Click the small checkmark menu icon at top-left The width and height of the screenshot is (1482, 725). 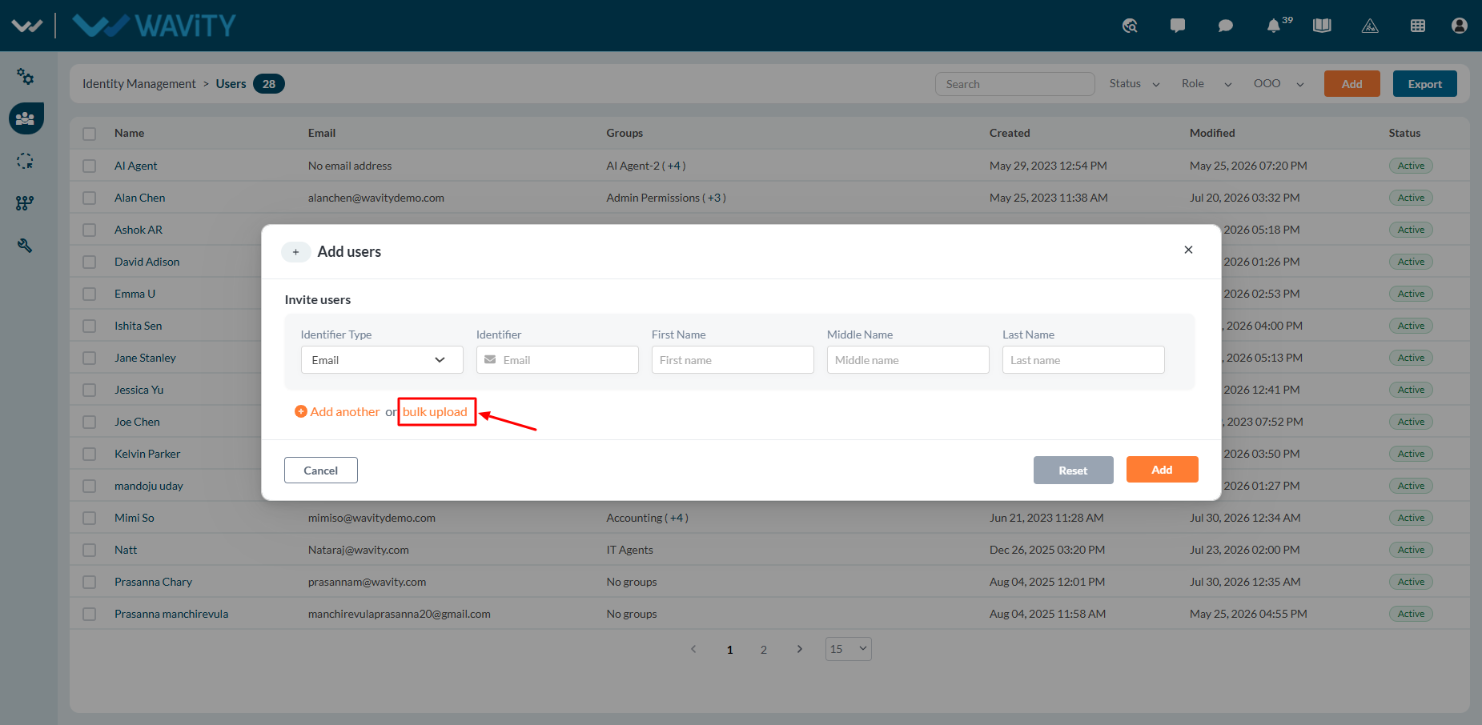pos(26,26)
